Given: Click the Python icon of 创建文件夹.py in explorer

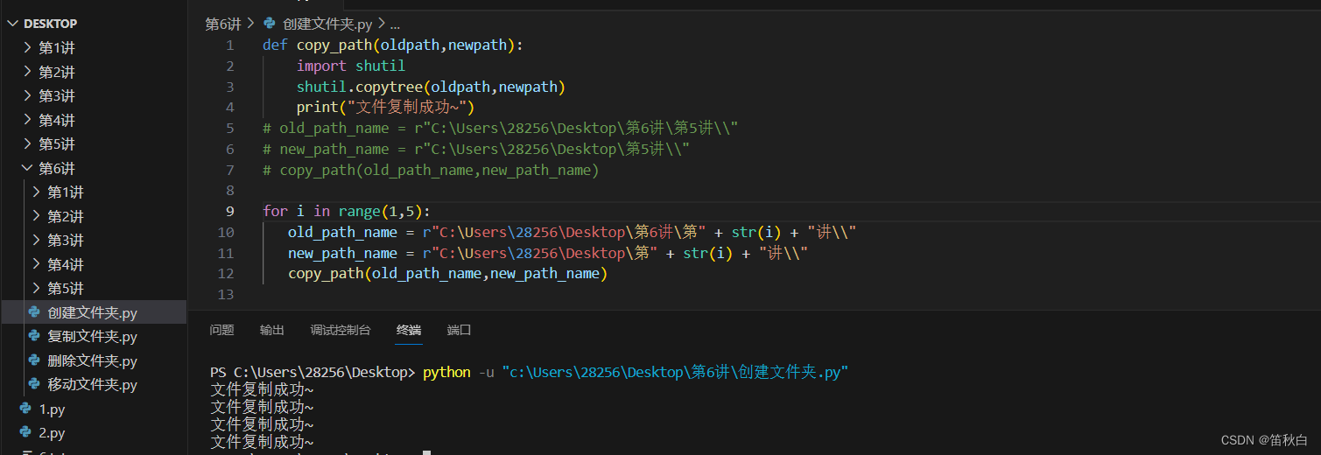Looking at the screenshot, I should [x=34, y=312].
